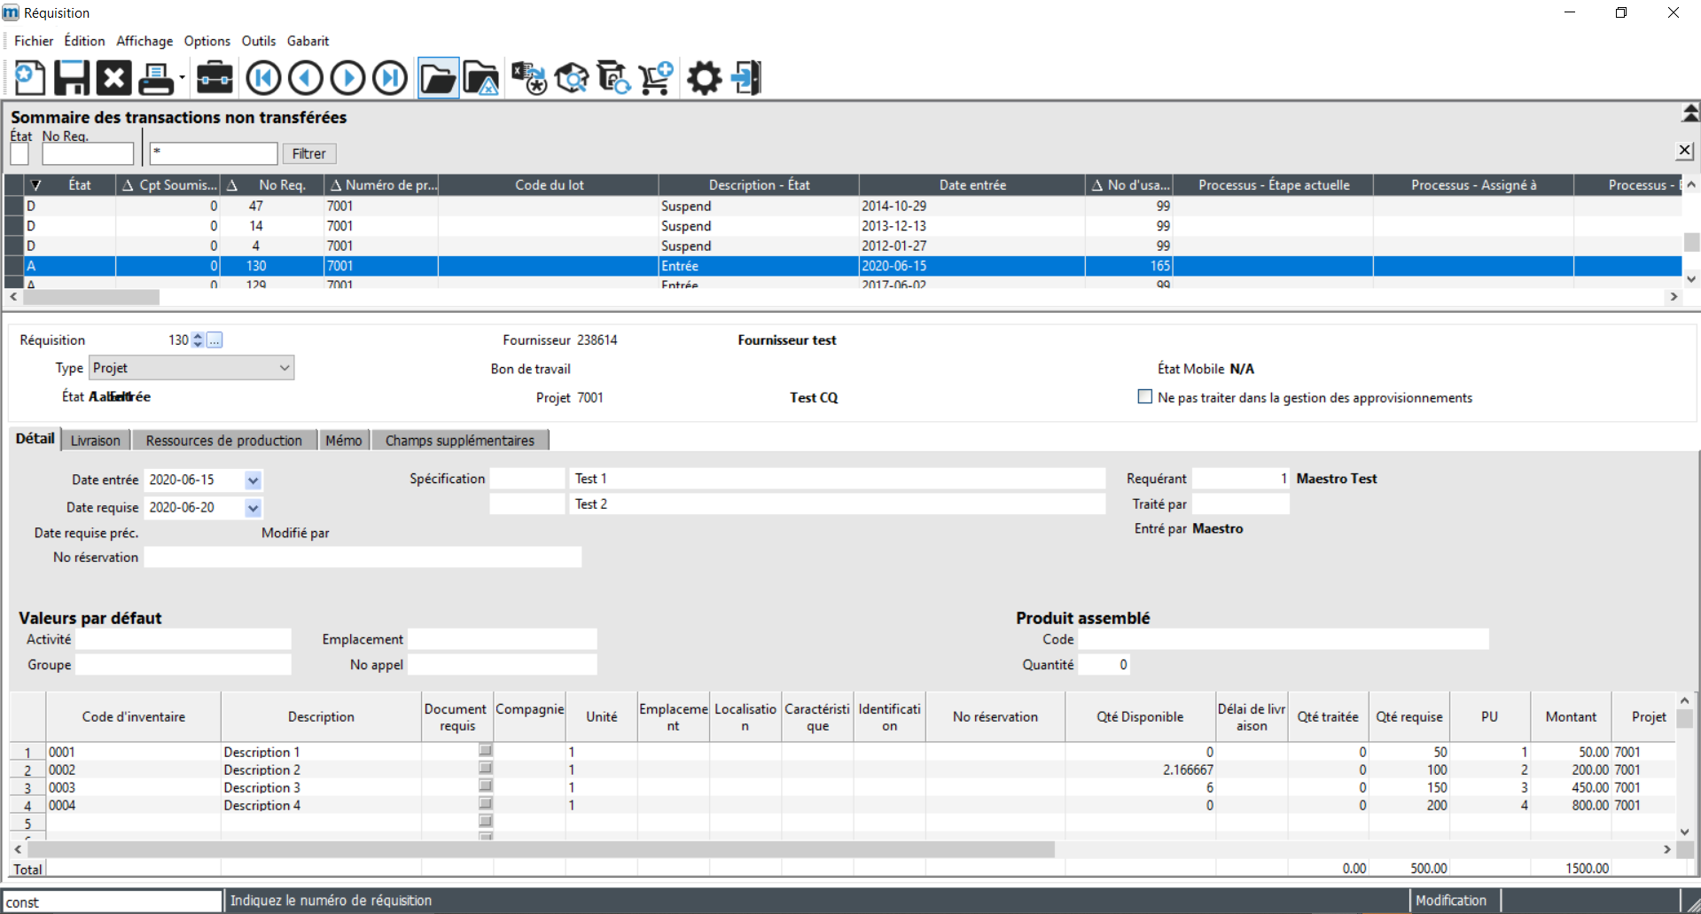Select Description 3 cell in the grid

[x=321, y=787]
